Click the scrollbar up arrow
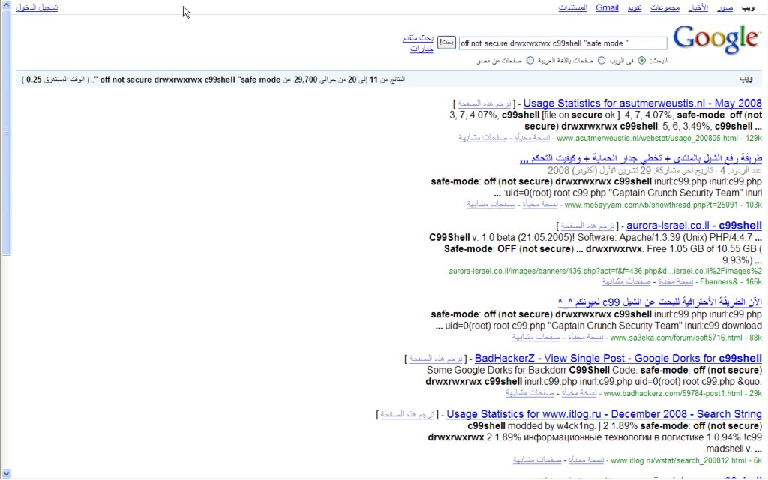The height and width of the screenshot is (480, 768). point(6,5)
